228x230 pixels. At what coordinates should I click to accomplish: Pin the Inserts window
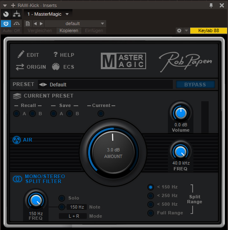(211, 6)
